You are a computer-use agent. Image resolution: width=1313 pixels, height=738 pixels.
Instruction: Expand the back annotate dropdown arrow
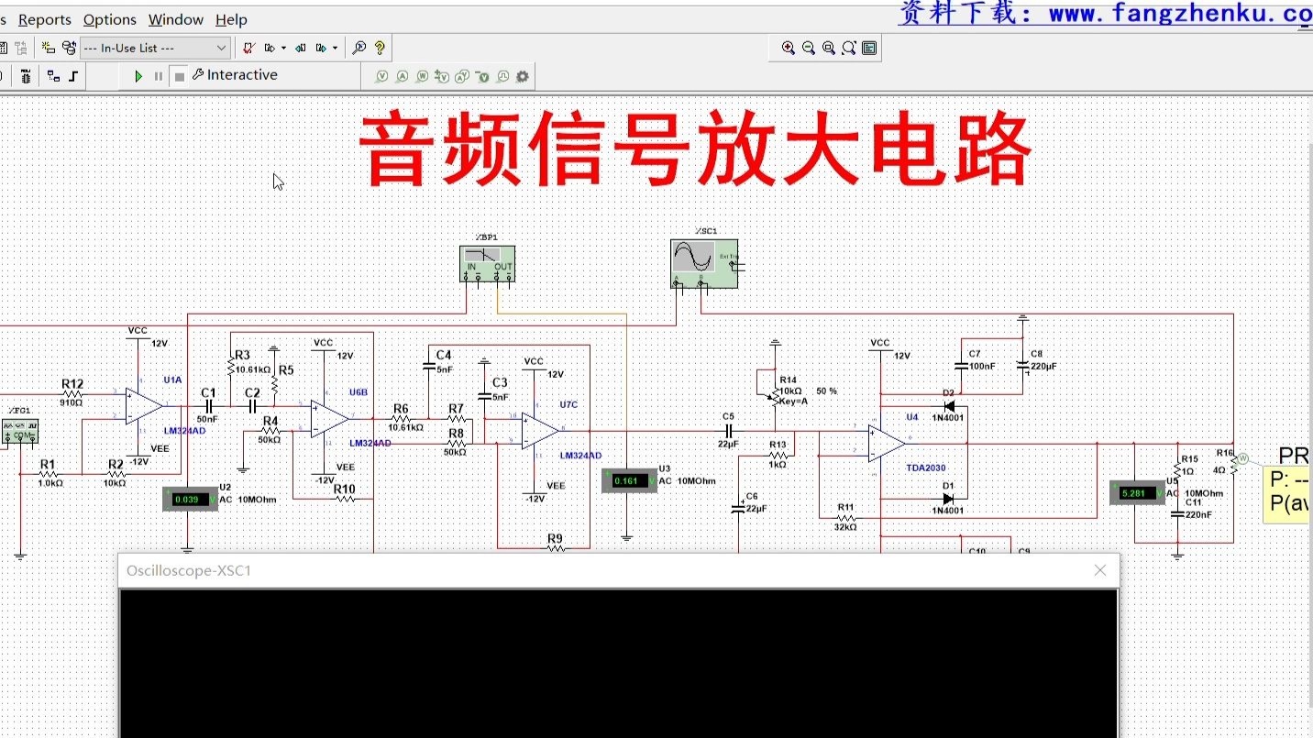[335, 47]
